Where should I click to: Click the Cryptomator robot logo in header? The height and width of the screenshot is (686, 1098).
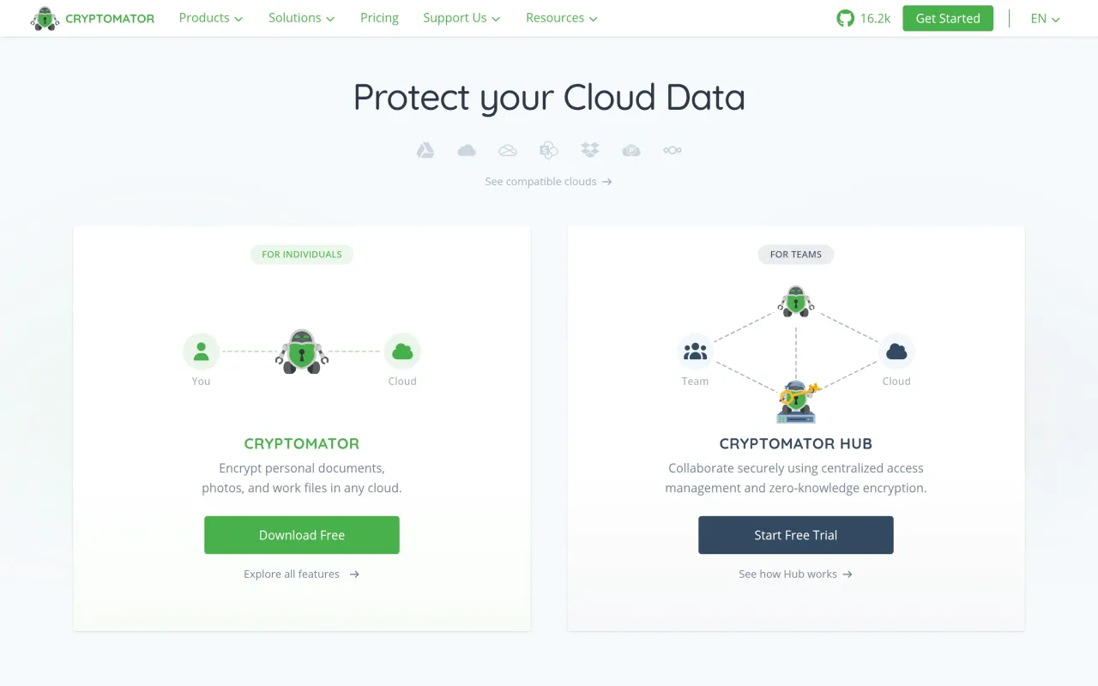[45, 18]
